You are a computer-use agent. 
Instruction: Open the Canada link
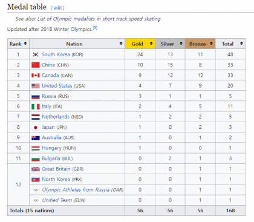coord(50,76)
